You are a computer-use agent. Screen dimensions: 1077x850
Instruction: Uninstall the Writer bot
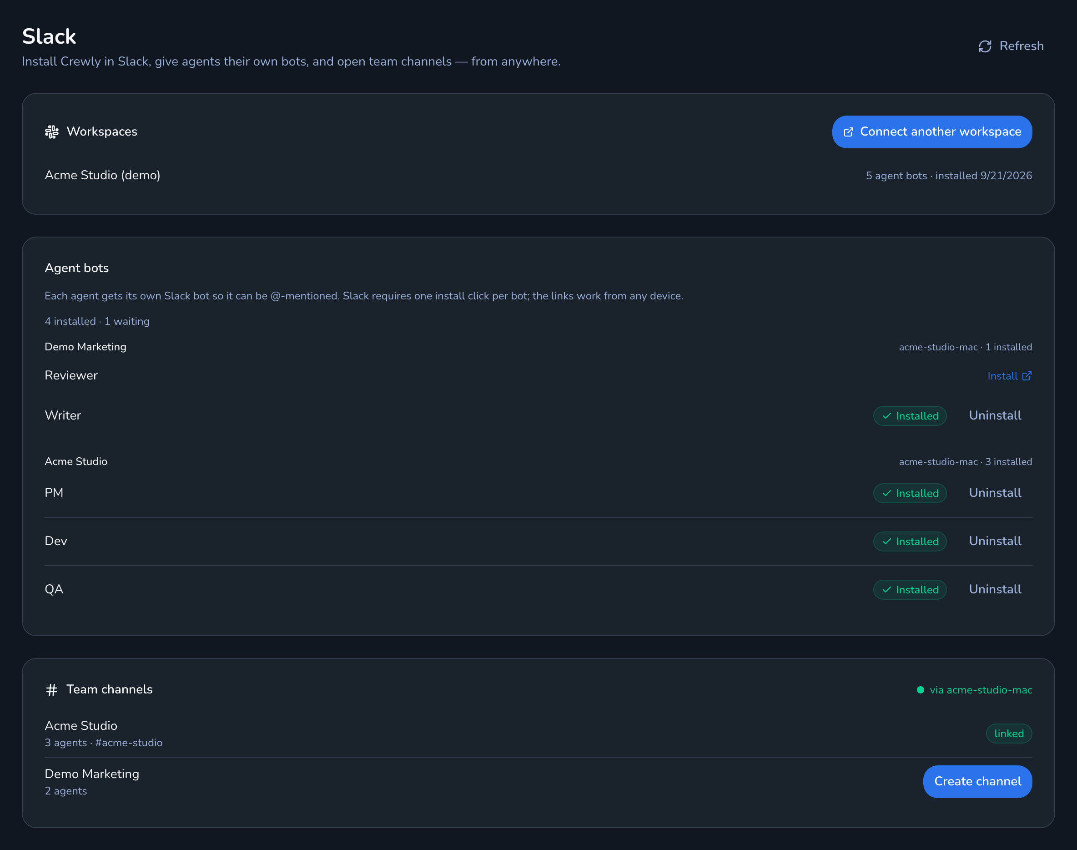(x=995, y=415)
